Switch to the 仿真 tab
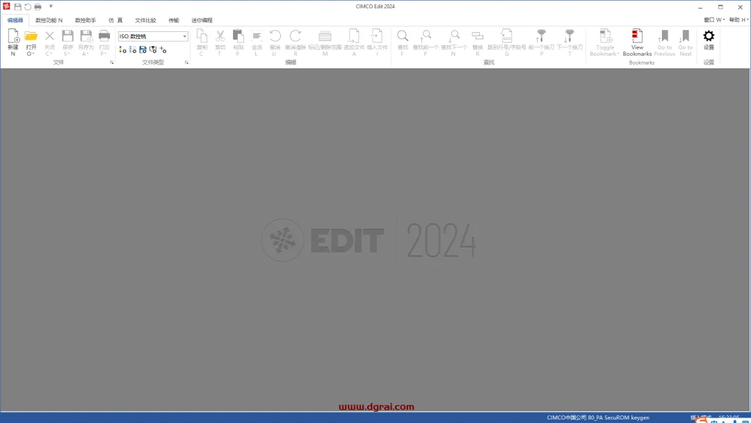 pyautogui.click(x=115, y=20)
